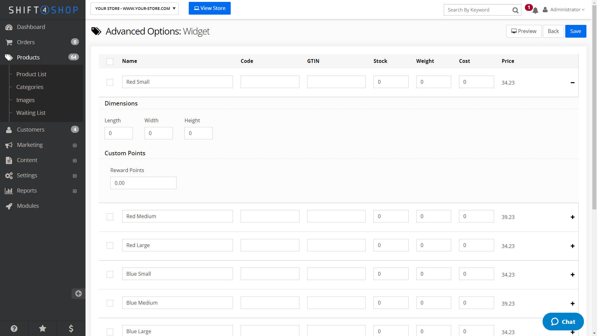
Task: Click the Reward Points input field
Action: pyautogui.click(x=143, y=183)
